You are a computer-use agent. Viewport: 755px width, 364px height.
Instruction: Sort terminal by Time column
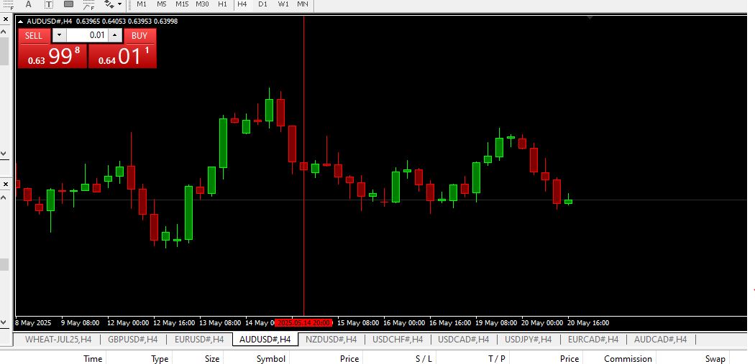93,359
